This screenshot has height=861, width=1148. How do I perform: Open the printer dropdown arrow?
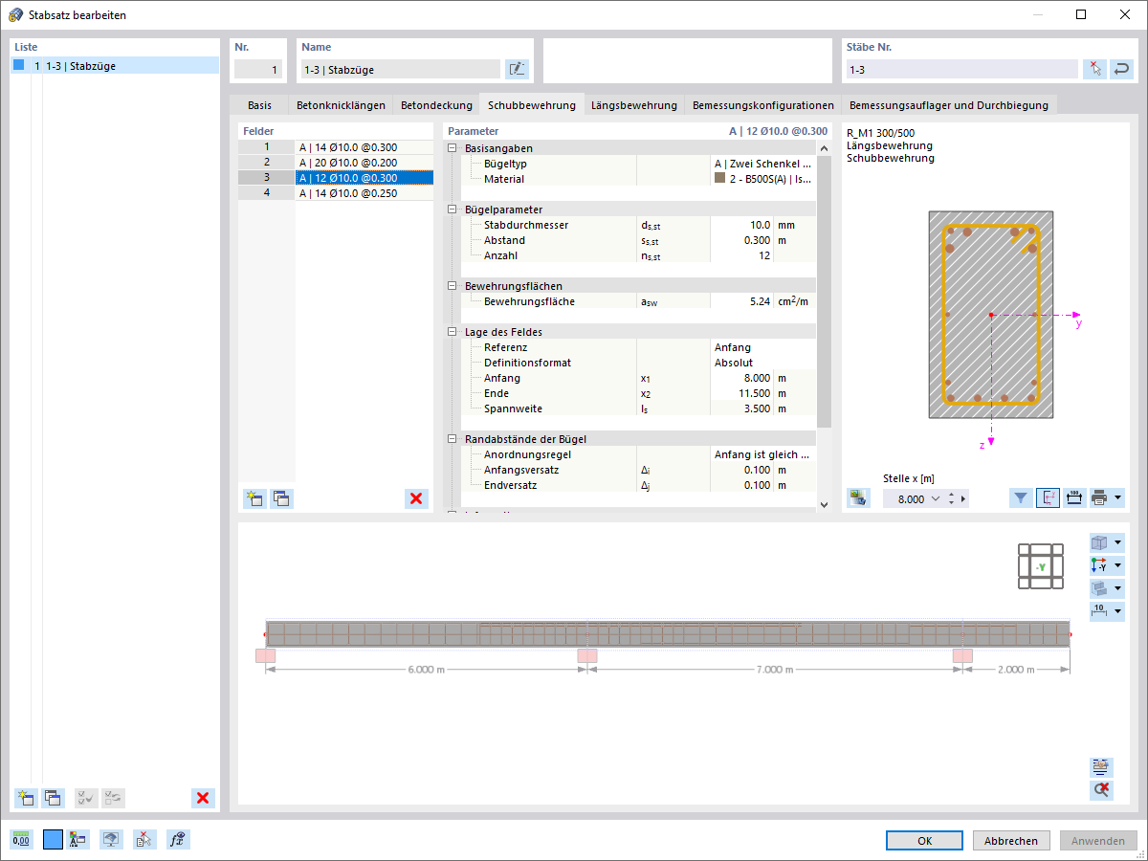[1118, 498]
